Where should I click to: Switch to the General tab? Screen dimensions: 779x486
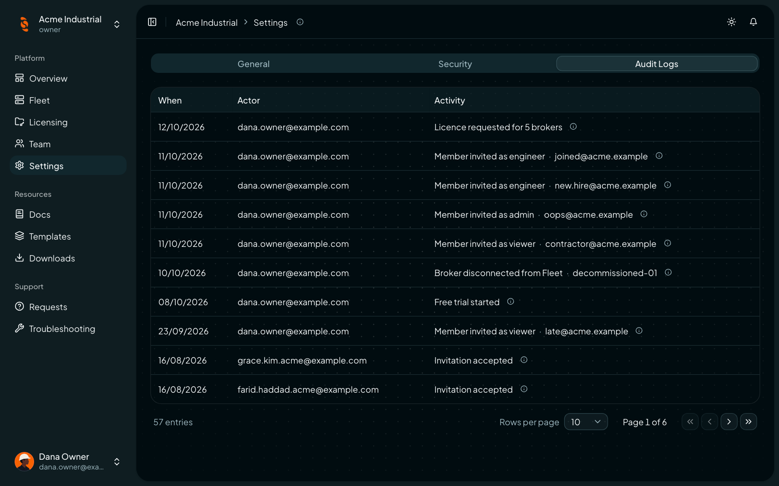click(x=254, y=64)
